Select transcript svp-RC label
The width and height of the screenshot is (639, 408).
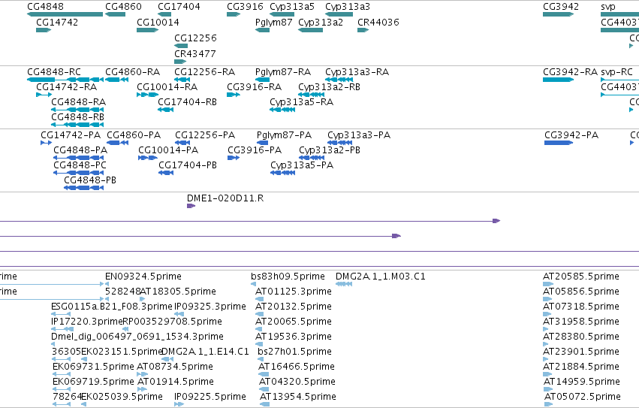(x=616, y=72)
